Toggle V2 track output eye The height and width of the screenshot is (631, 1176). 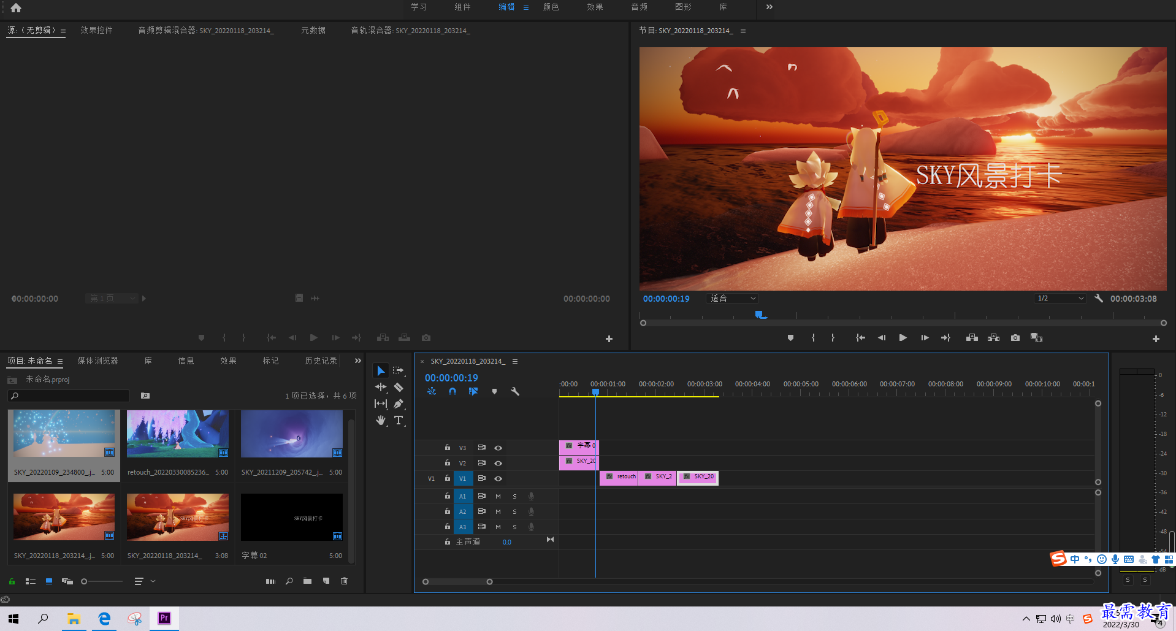tap(498, 463)
